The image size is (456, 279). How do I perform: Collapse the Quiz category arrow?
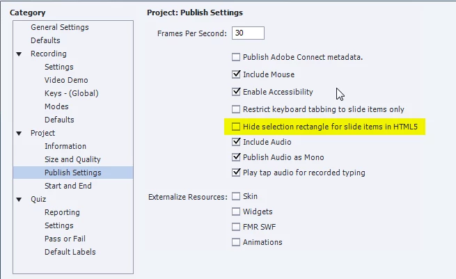coord(19,200)
